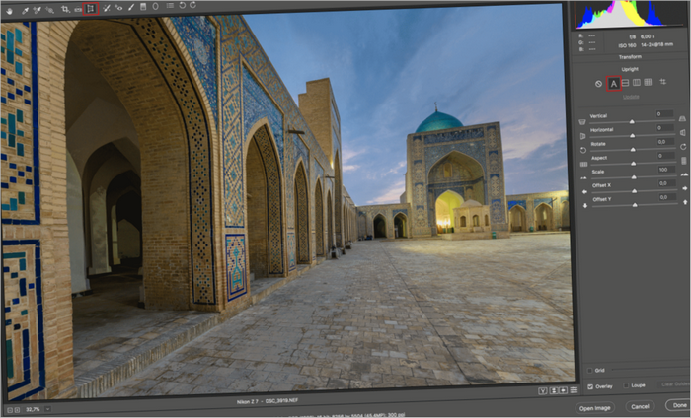
Task: Apply Auto Upright correction
Action: [x=613, y=83]
